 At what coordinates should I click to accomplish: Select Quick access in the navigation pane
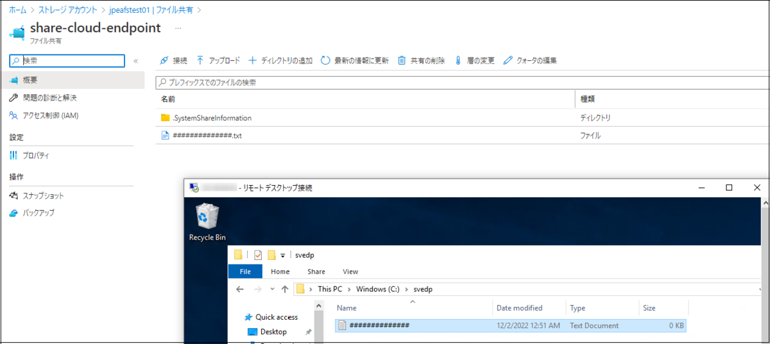(x=277, y=317)
